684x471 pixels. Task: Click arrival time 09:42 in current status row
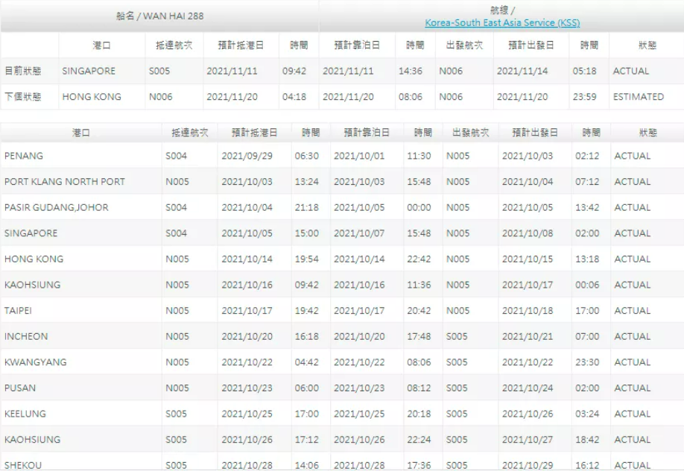pos(294,71)
